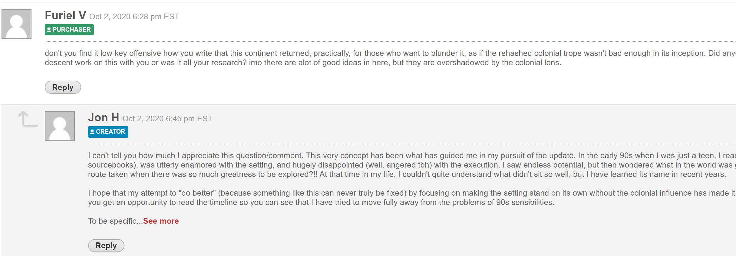This screenshot has height=256, width=736.
Task: Click the Oct 2, 2020 6:28 pm timestamp
Action: 134,17
